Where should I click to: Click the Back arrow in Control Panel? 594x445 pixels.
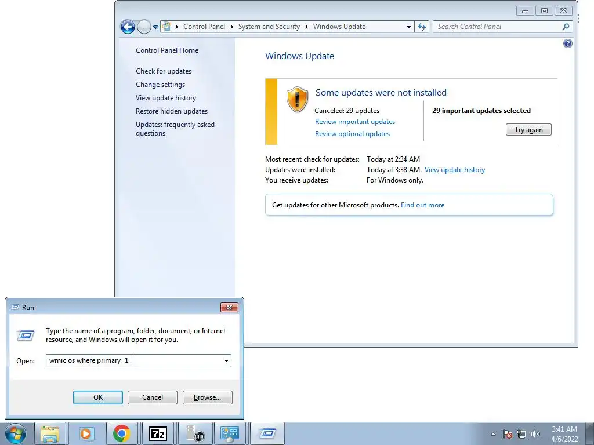(128, 27)
